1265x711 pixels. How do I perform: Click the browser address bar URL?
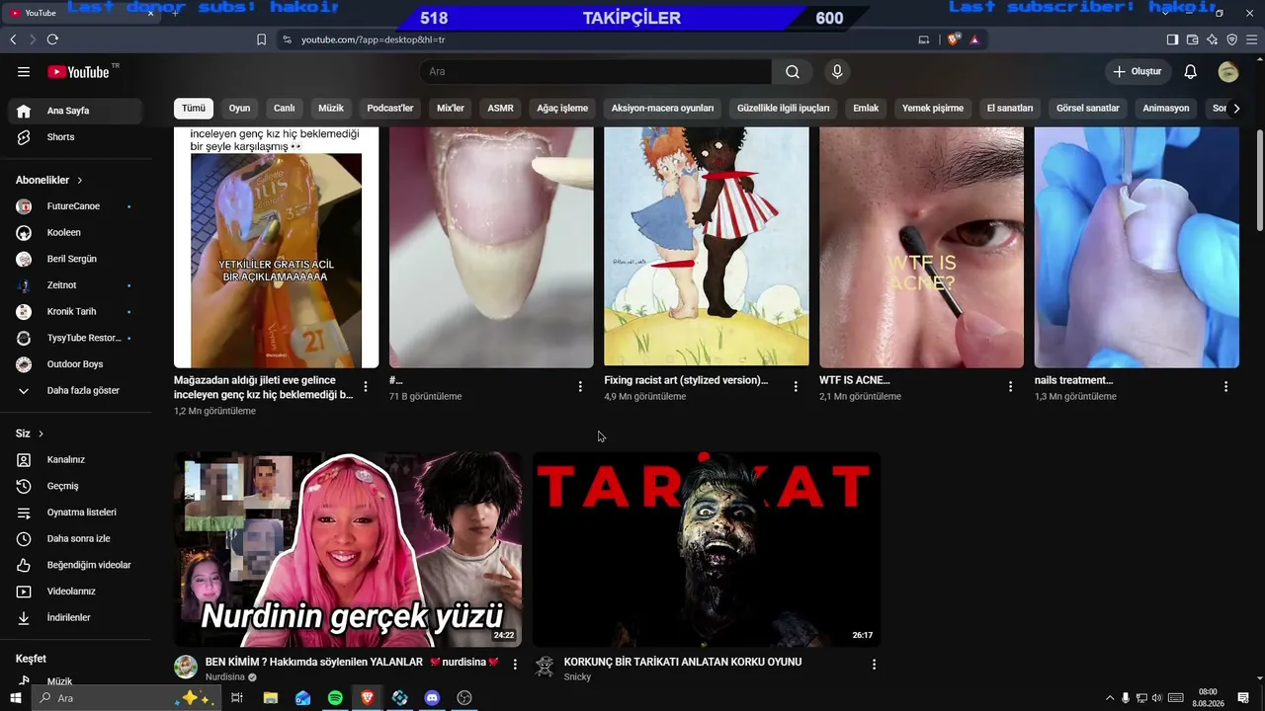(x=374, y=39)
